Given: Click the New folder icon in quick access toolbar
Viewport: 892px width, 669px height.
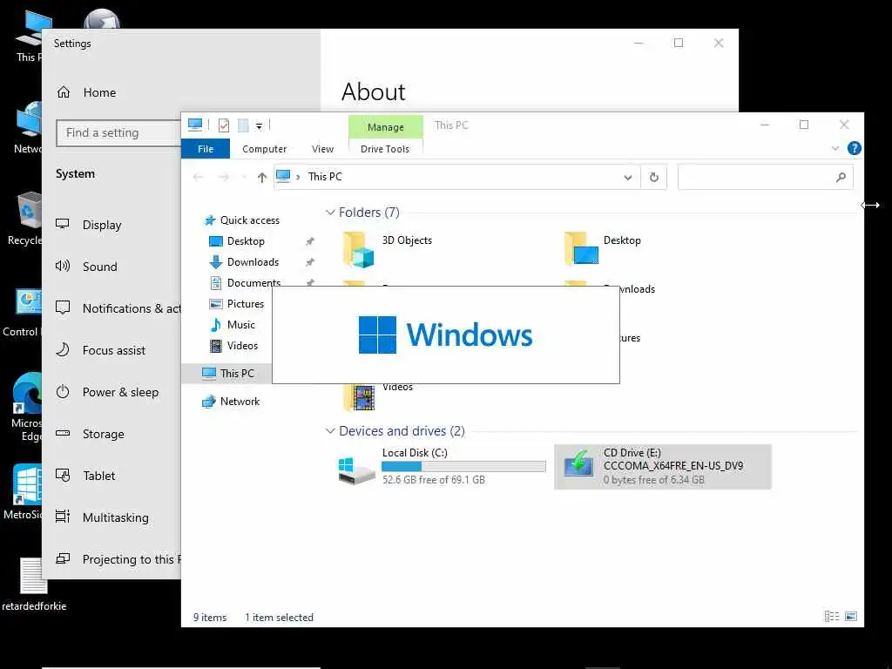Looking at the screenshot, I should tap(244, 125).
